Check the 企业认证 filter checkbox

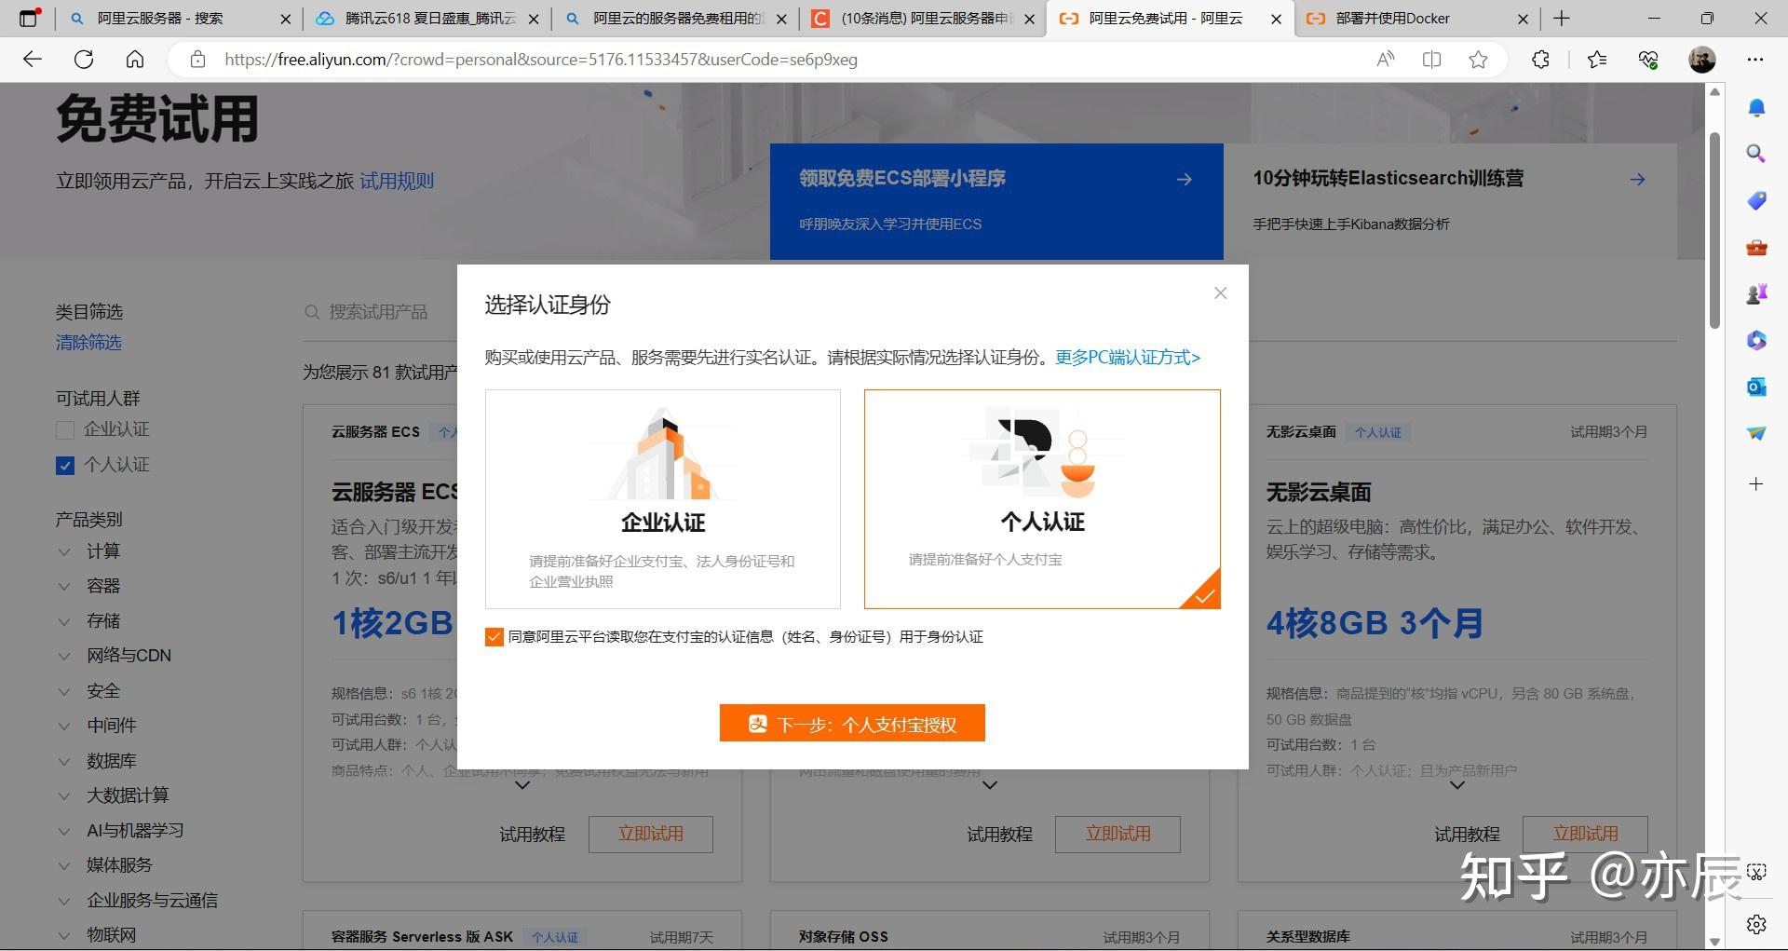click(65, 430)
